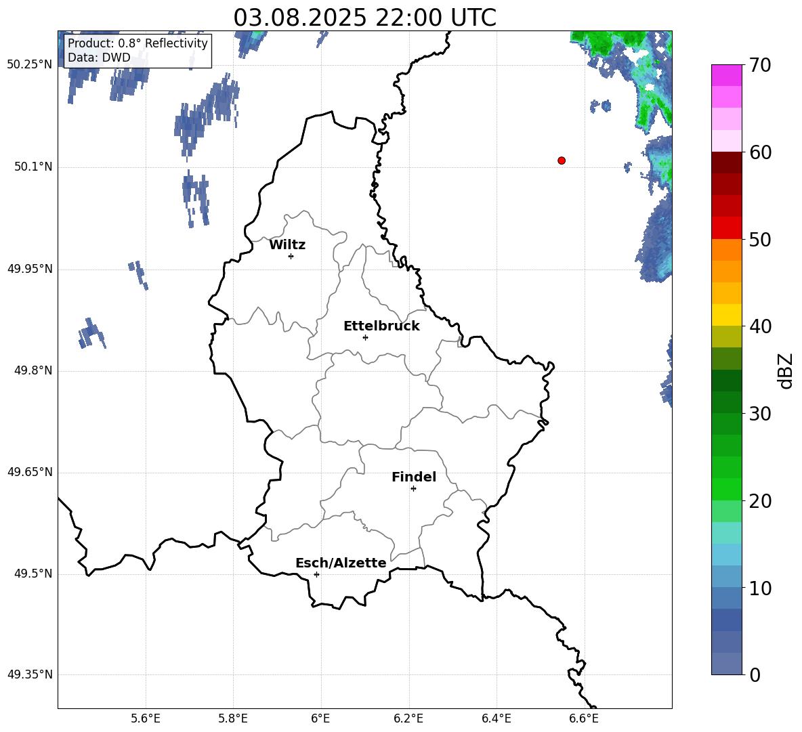Click the 40 tick on colorbar

760,326
